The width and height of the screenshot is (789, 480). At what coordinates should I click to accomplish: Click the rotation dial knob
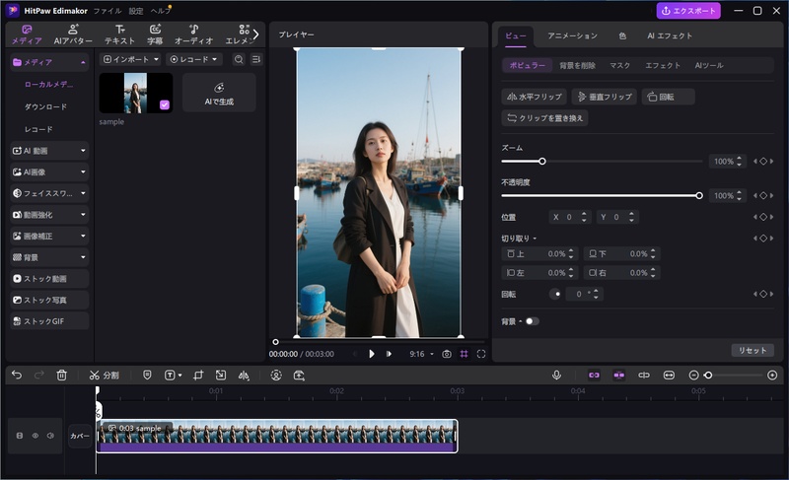[x=555, y=294]
